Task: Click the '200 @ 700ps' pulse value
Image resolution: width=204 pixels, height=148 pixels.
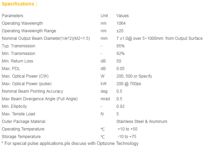Action: [129, 84]
